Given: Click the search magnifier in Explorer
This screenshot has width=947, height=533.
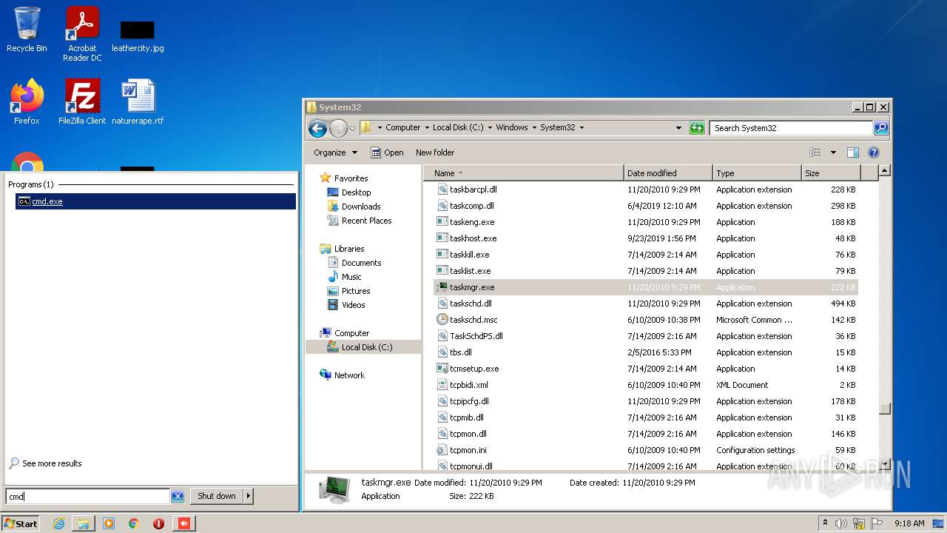Looking at the screenshot, I should [881, 128].
